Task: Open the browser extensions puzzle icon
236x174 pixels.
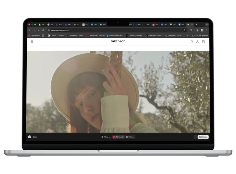Action: click(191, 30)
